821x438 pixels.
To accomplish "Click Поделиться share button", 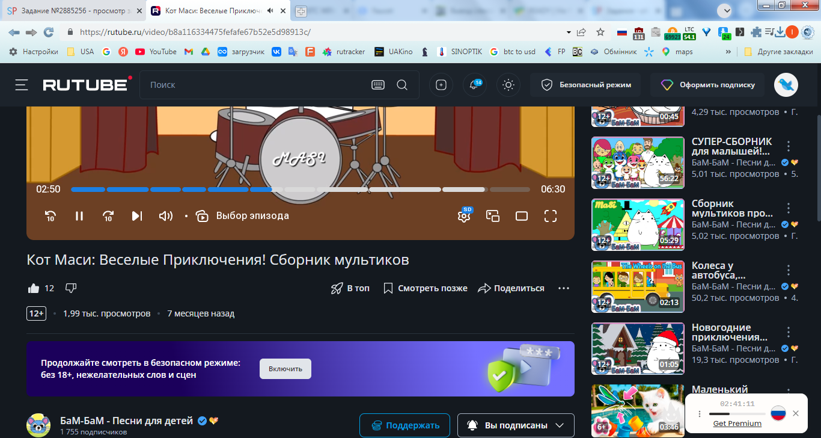I will pos(511,288).
